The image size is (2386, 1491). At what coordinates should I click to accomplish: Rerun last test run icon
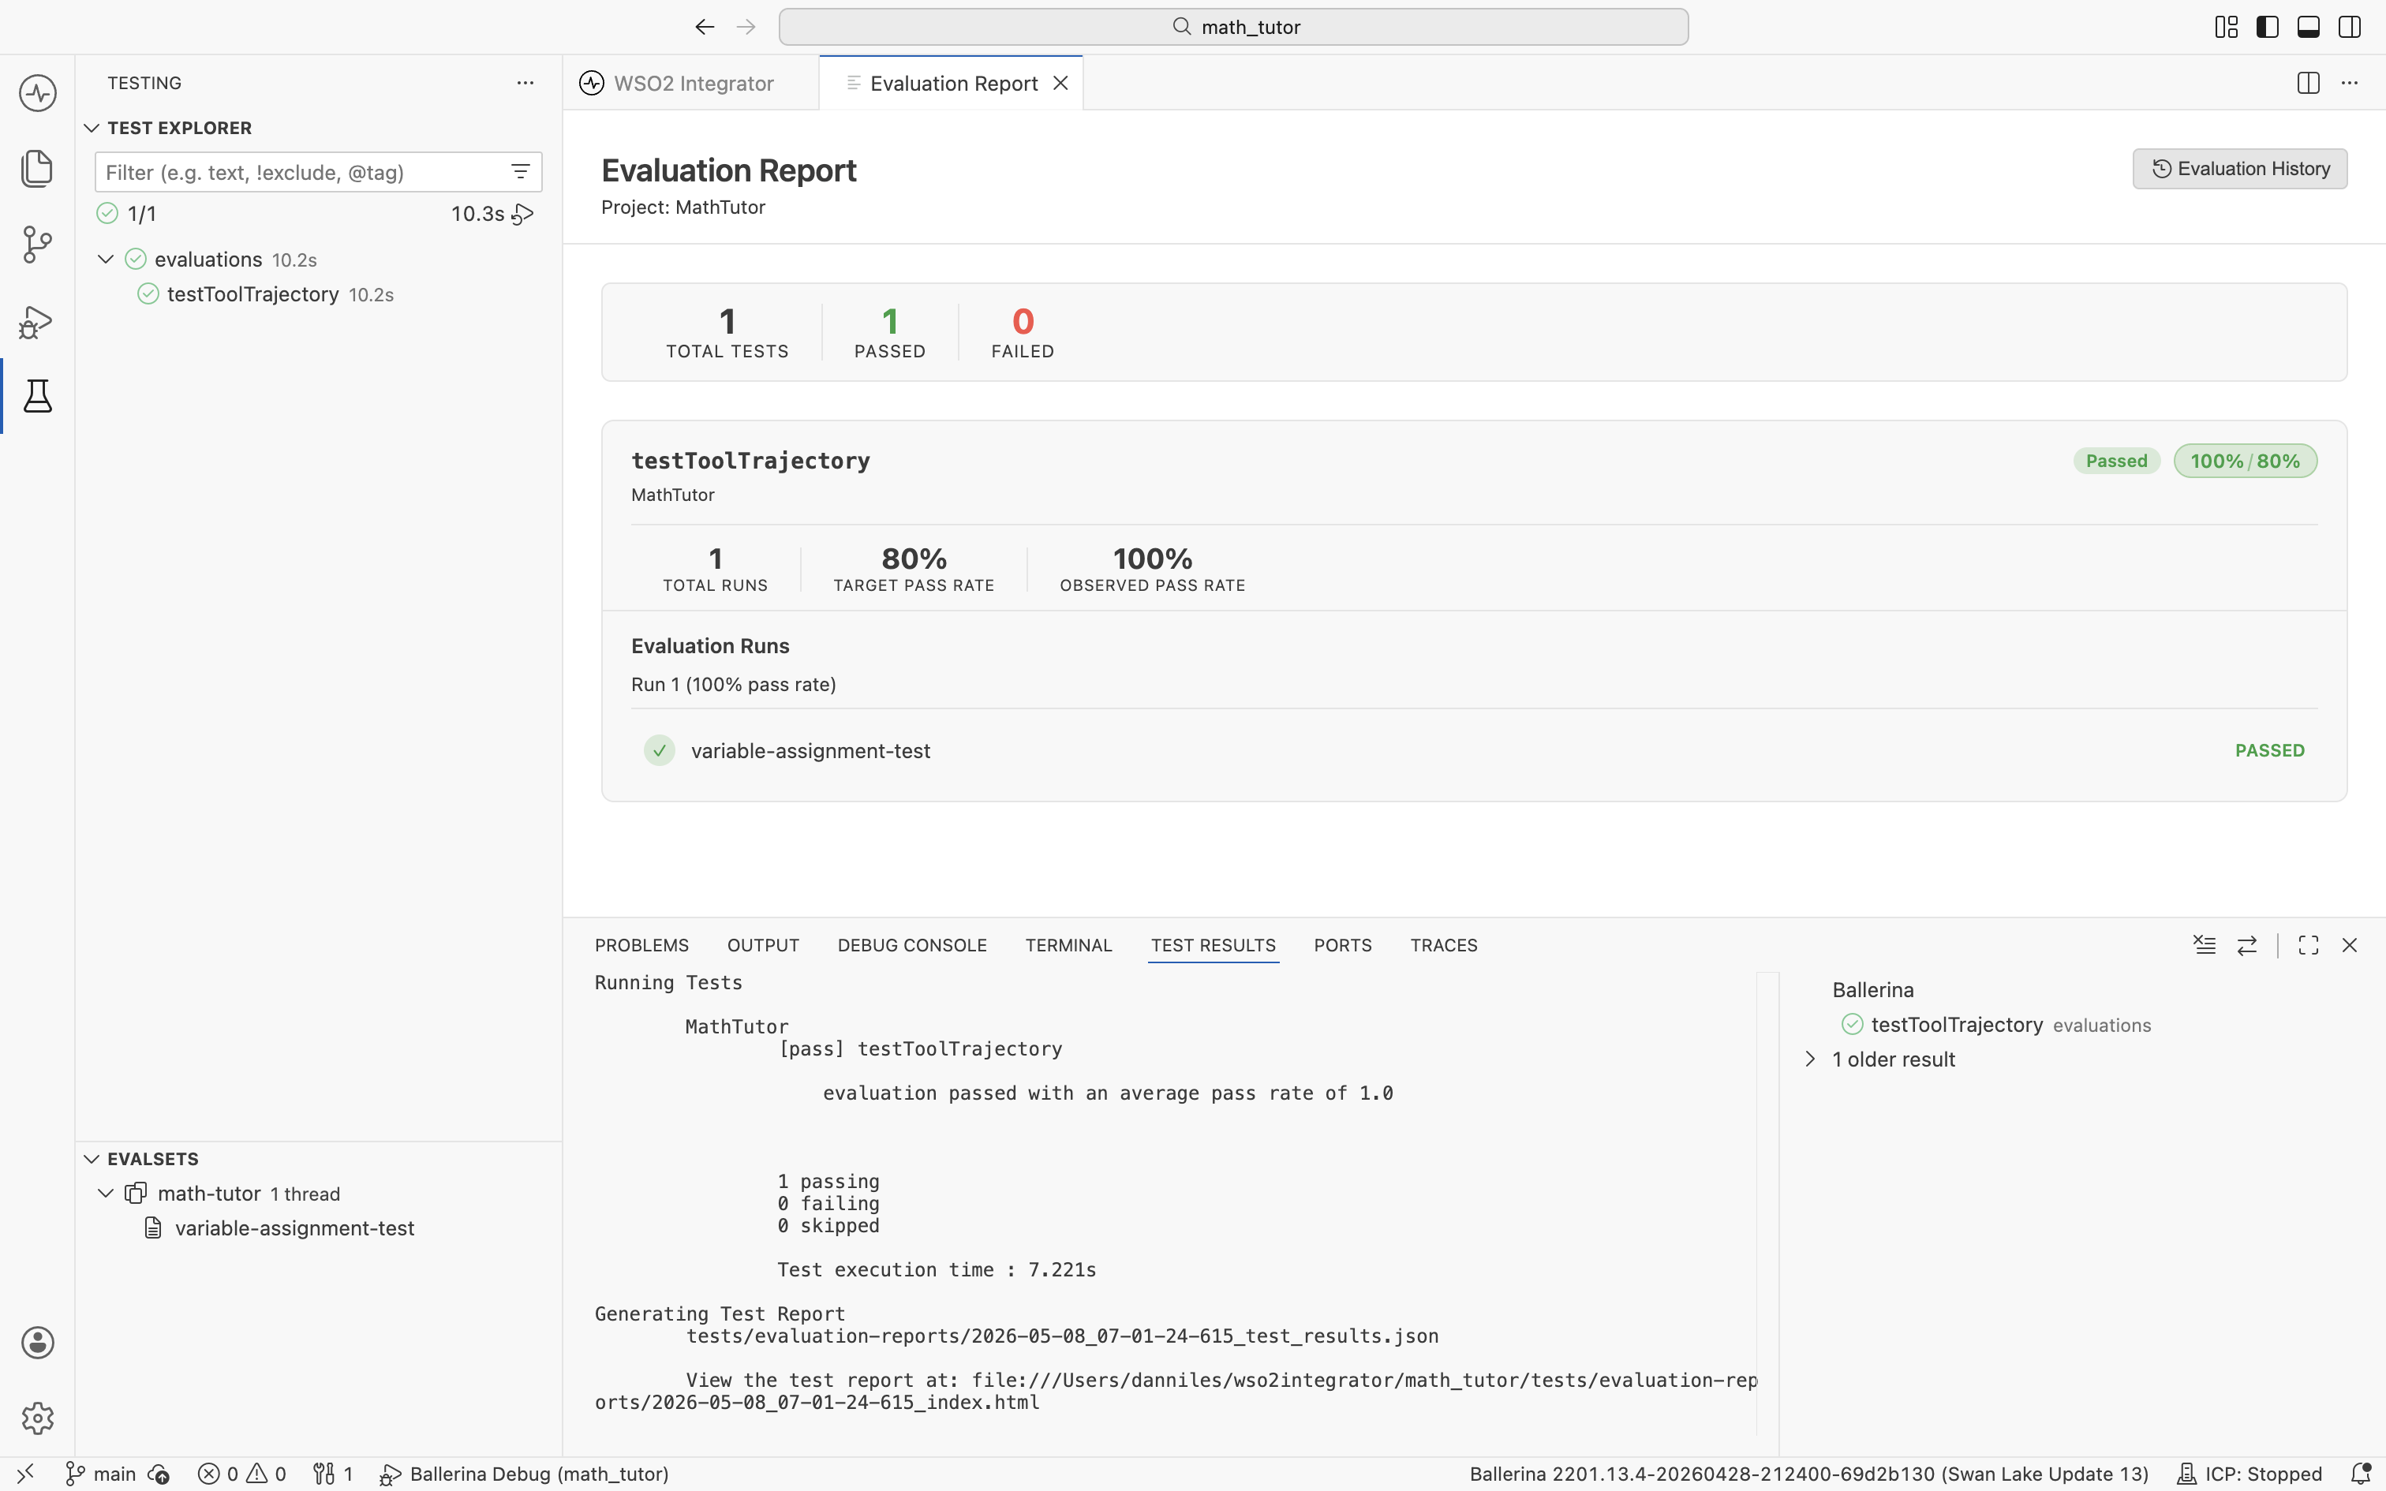524,214
